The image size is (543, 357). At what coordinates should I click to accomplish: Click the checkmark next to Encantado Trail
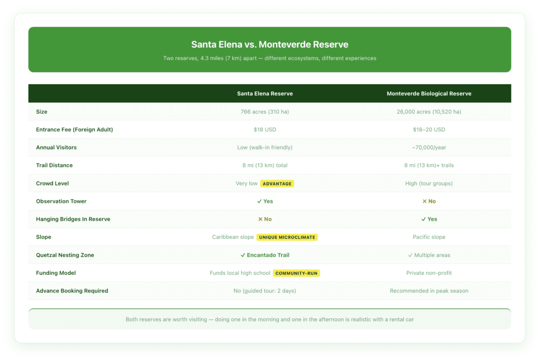point(243,255)
